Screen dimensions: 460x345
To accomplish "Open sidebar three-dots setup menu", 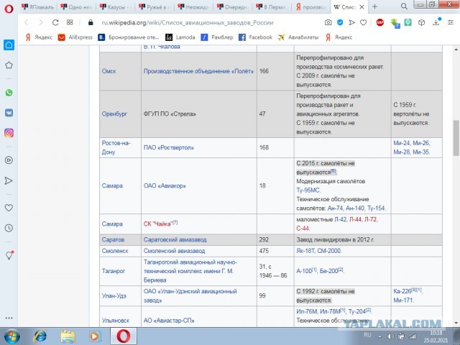I will coord(9,318).
